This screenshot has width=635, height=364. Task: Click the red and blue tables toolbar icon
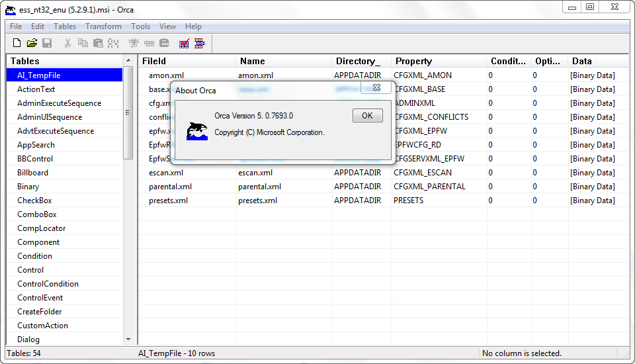[200, 44]
